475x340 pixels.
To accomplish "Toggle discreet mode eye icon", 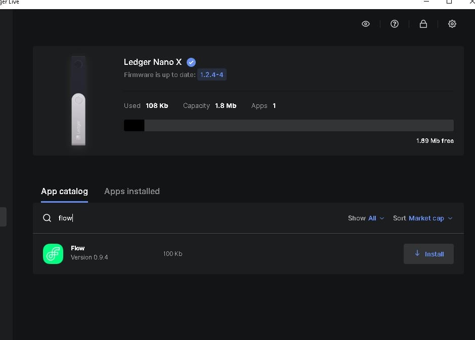I will coord(366,24).
